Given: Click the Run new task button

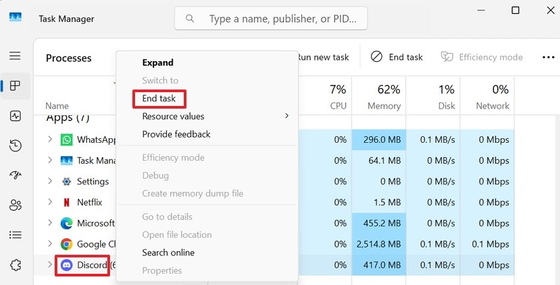Looking at the screenshot, I should tap(323, 57).
